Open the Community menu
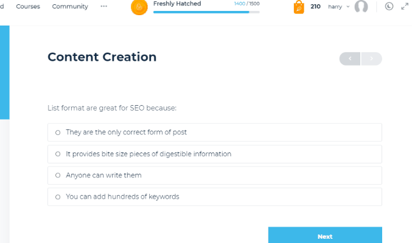 [69, 6]
